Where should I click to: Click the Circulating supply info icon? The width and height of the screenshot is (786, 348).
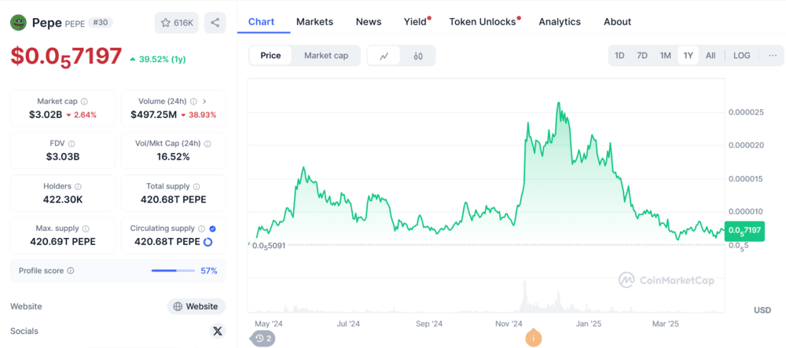pos(201,229)
